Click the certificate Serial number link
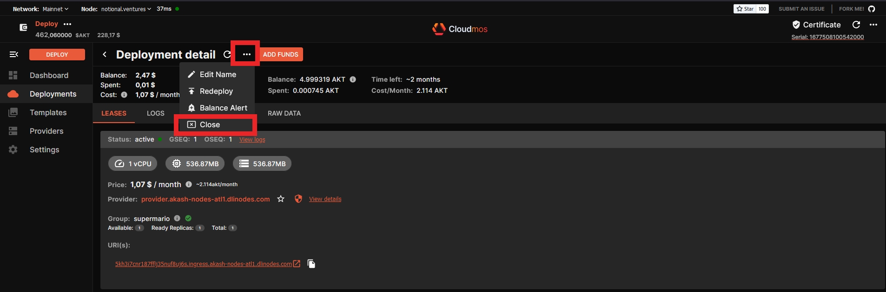 pos(827,37)
